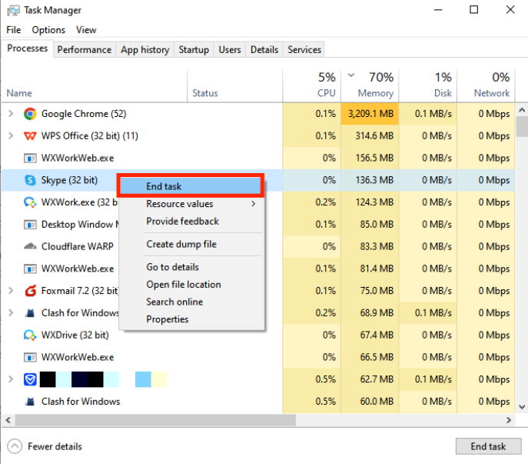Switch to the Performance tab

[x=85, y=49]
